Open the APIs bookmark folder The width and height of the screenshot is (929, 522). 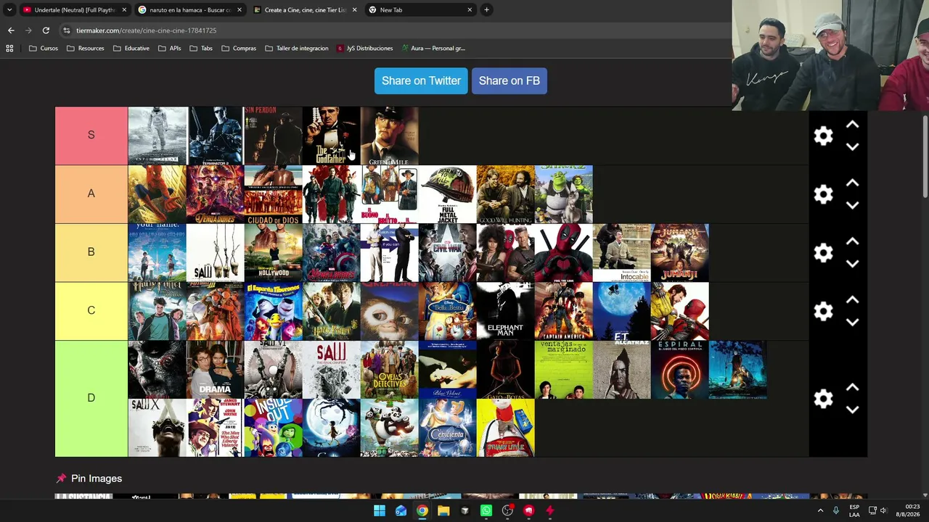click(x=170, y=49)
